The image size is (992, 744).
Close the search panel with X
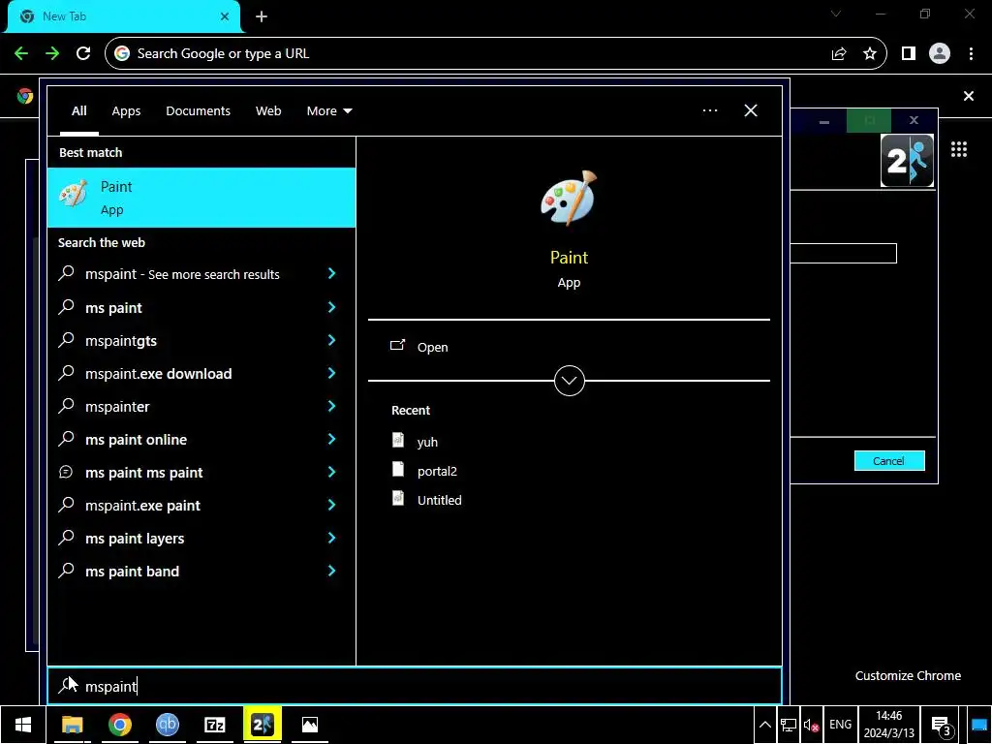tap(751, 110)
